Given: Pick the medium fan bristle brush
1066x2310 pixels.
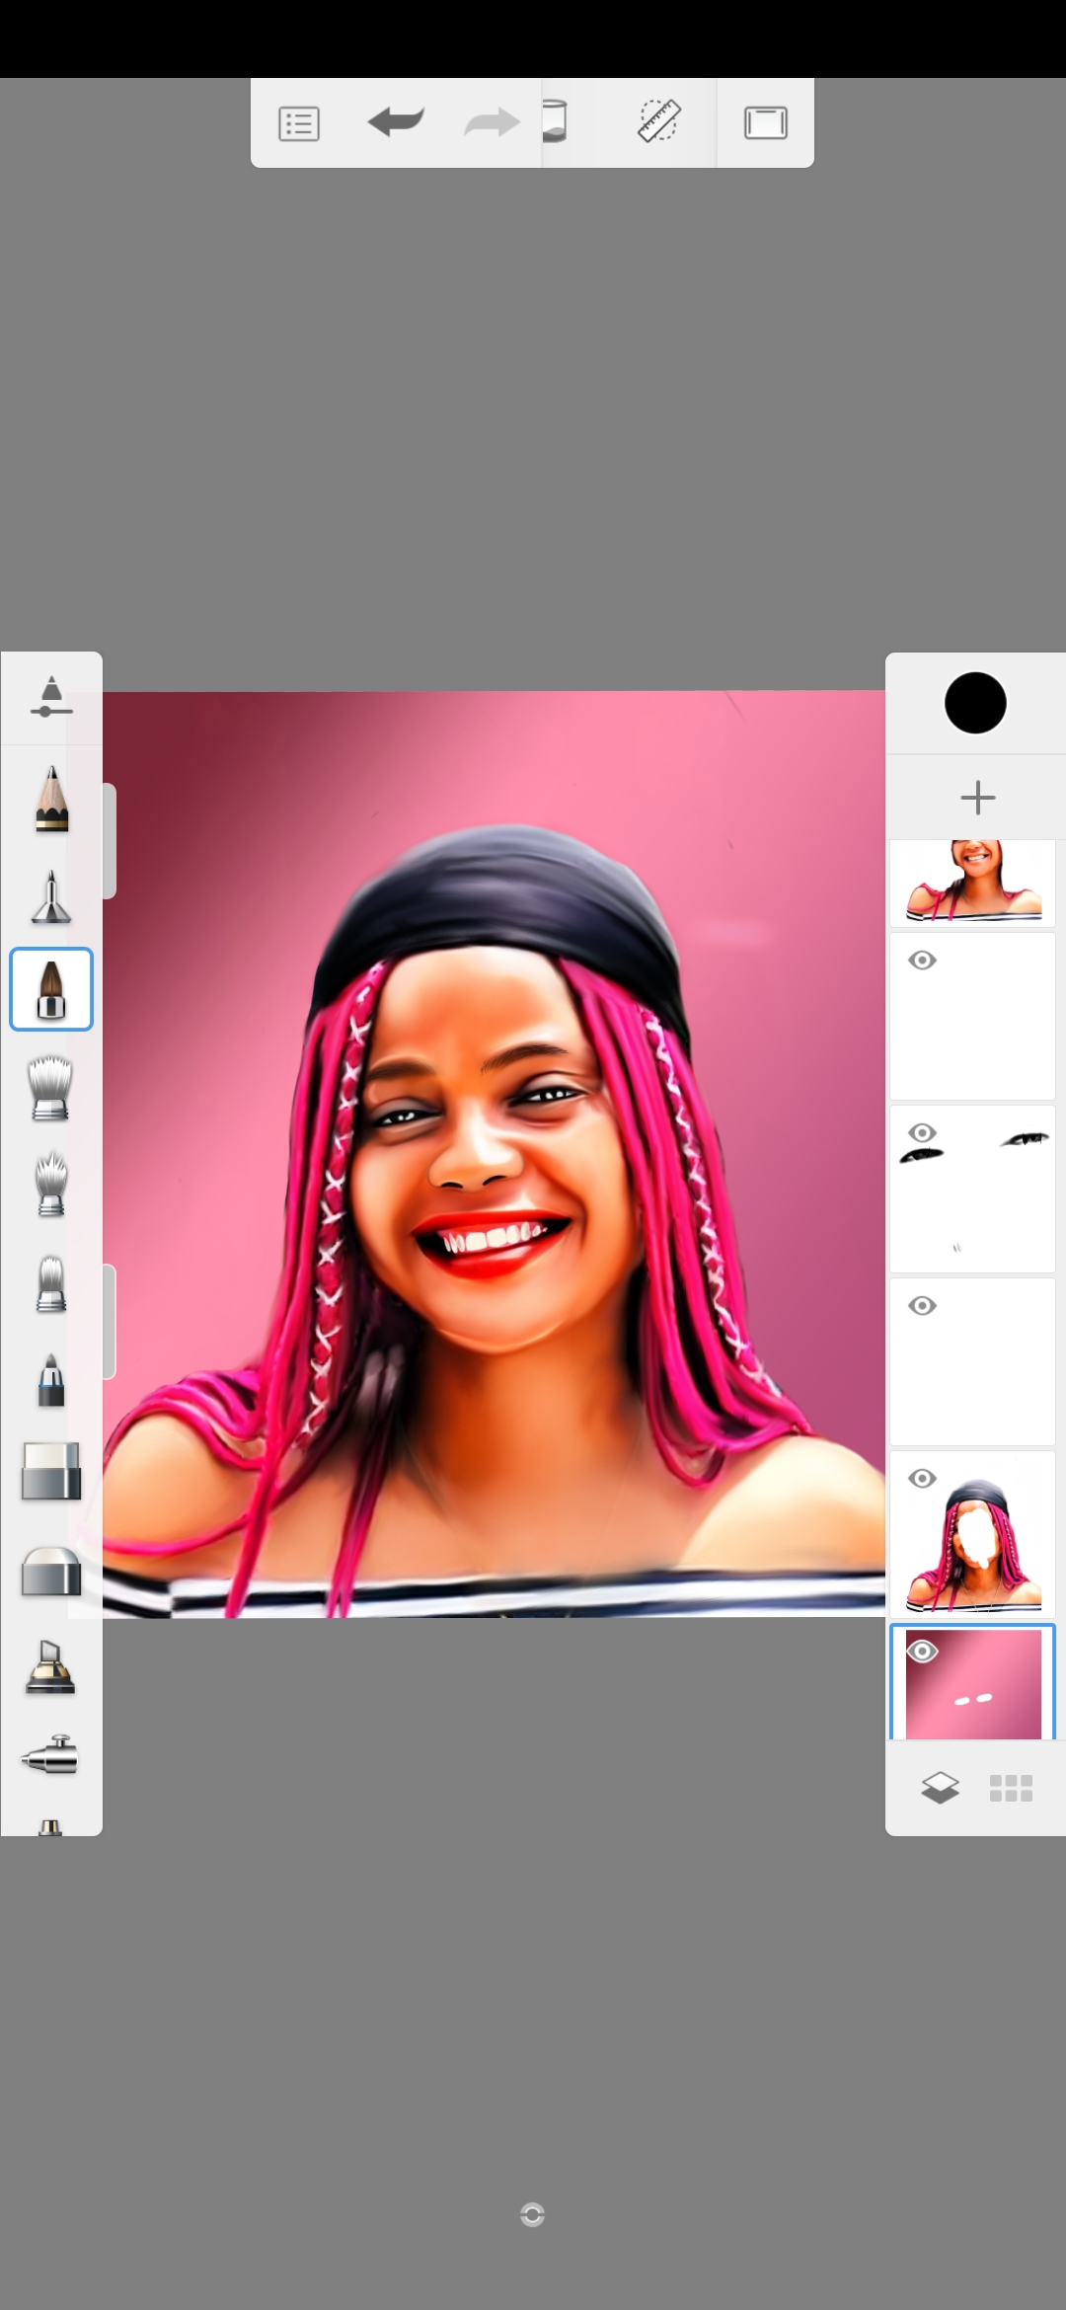Looking at the screenshot, I should pos(51,1183).
